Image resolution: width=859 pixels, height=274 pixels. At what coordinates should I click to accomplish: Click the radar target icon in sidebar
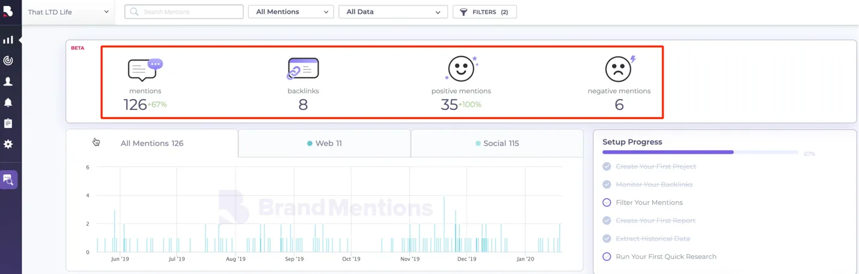8,61
